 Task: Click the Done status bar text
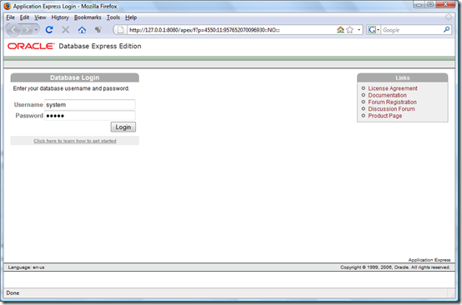[13, 293]
